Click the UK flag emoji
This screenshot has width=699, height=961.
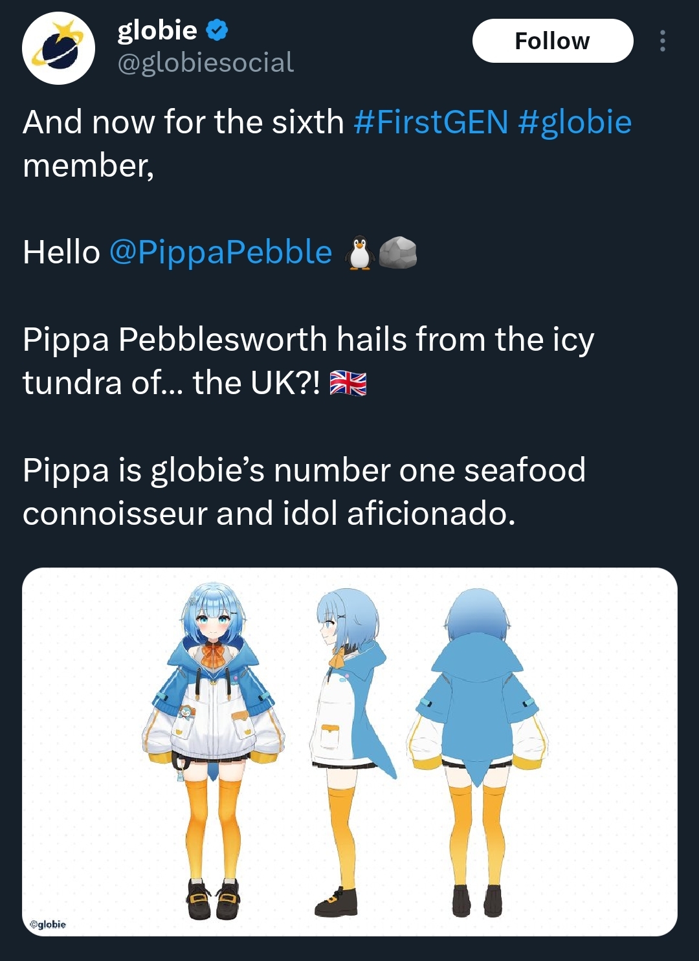(x=348, y=383)
